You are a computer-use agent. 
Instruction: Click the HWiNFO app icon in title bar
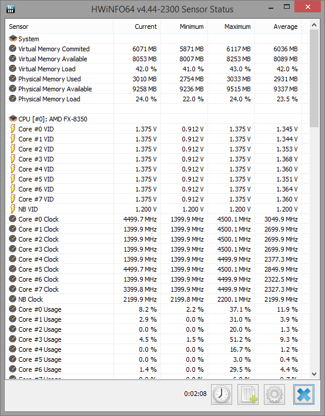[x=11, y=8]
